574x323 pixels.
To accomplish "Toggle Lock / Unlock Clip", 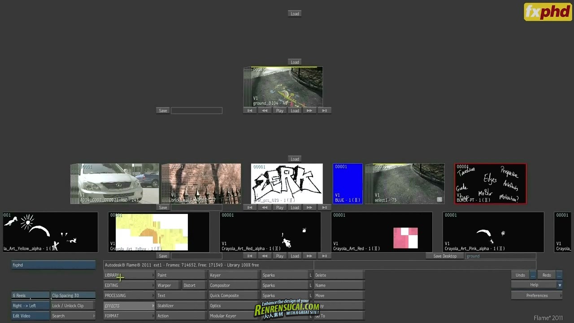I will [73, 306].
